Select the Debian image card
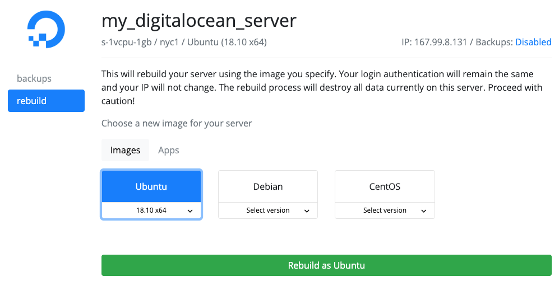 (x=268, y=186)
